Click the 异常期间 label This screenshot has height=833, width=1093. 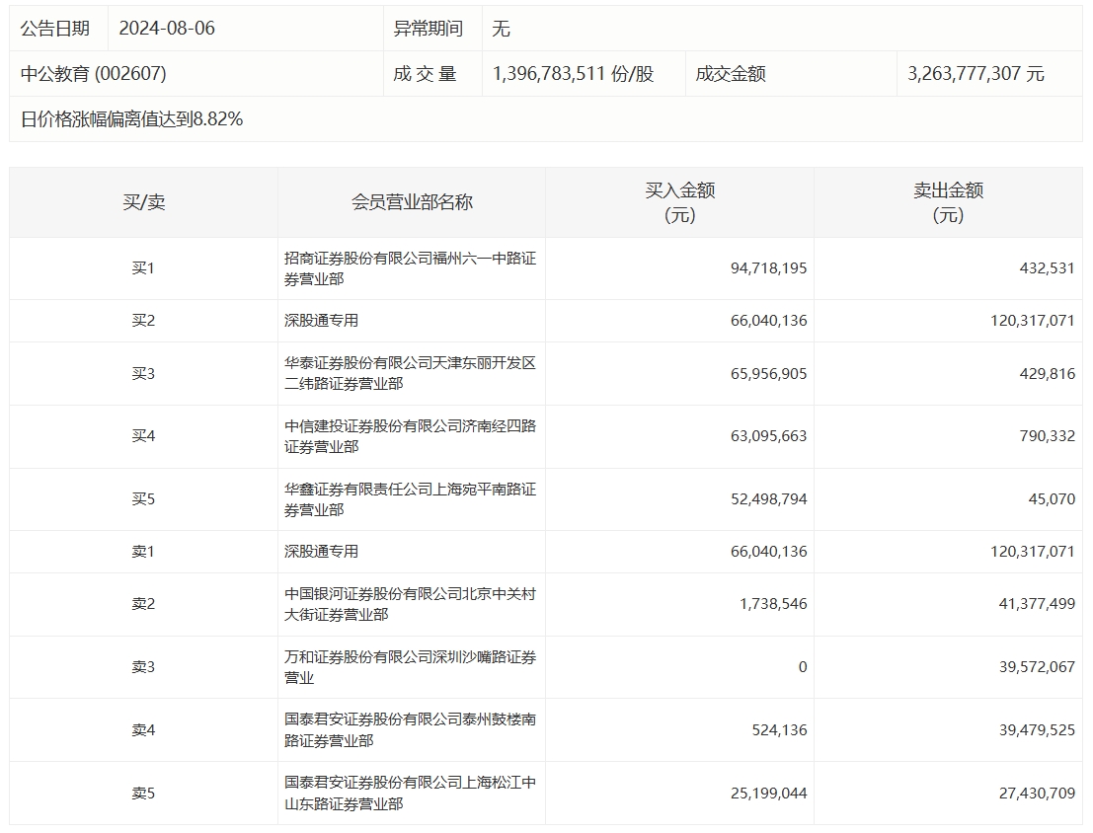[428, 29]
